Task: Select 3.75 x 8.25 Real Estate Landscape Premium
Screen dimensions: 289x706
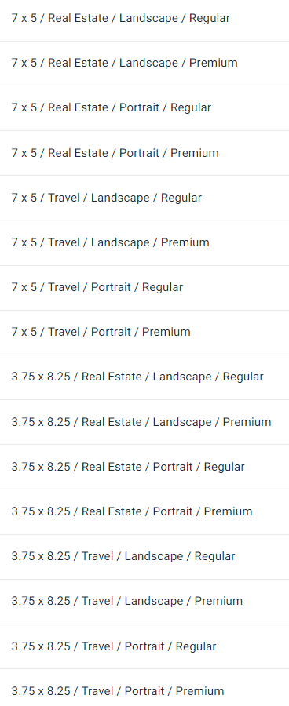Action: tap(144, 422)
